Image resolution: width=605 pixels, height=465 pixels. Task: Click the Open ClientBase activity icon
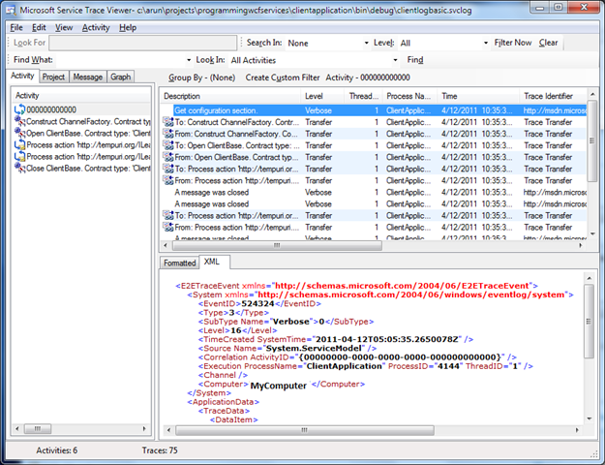19,133
